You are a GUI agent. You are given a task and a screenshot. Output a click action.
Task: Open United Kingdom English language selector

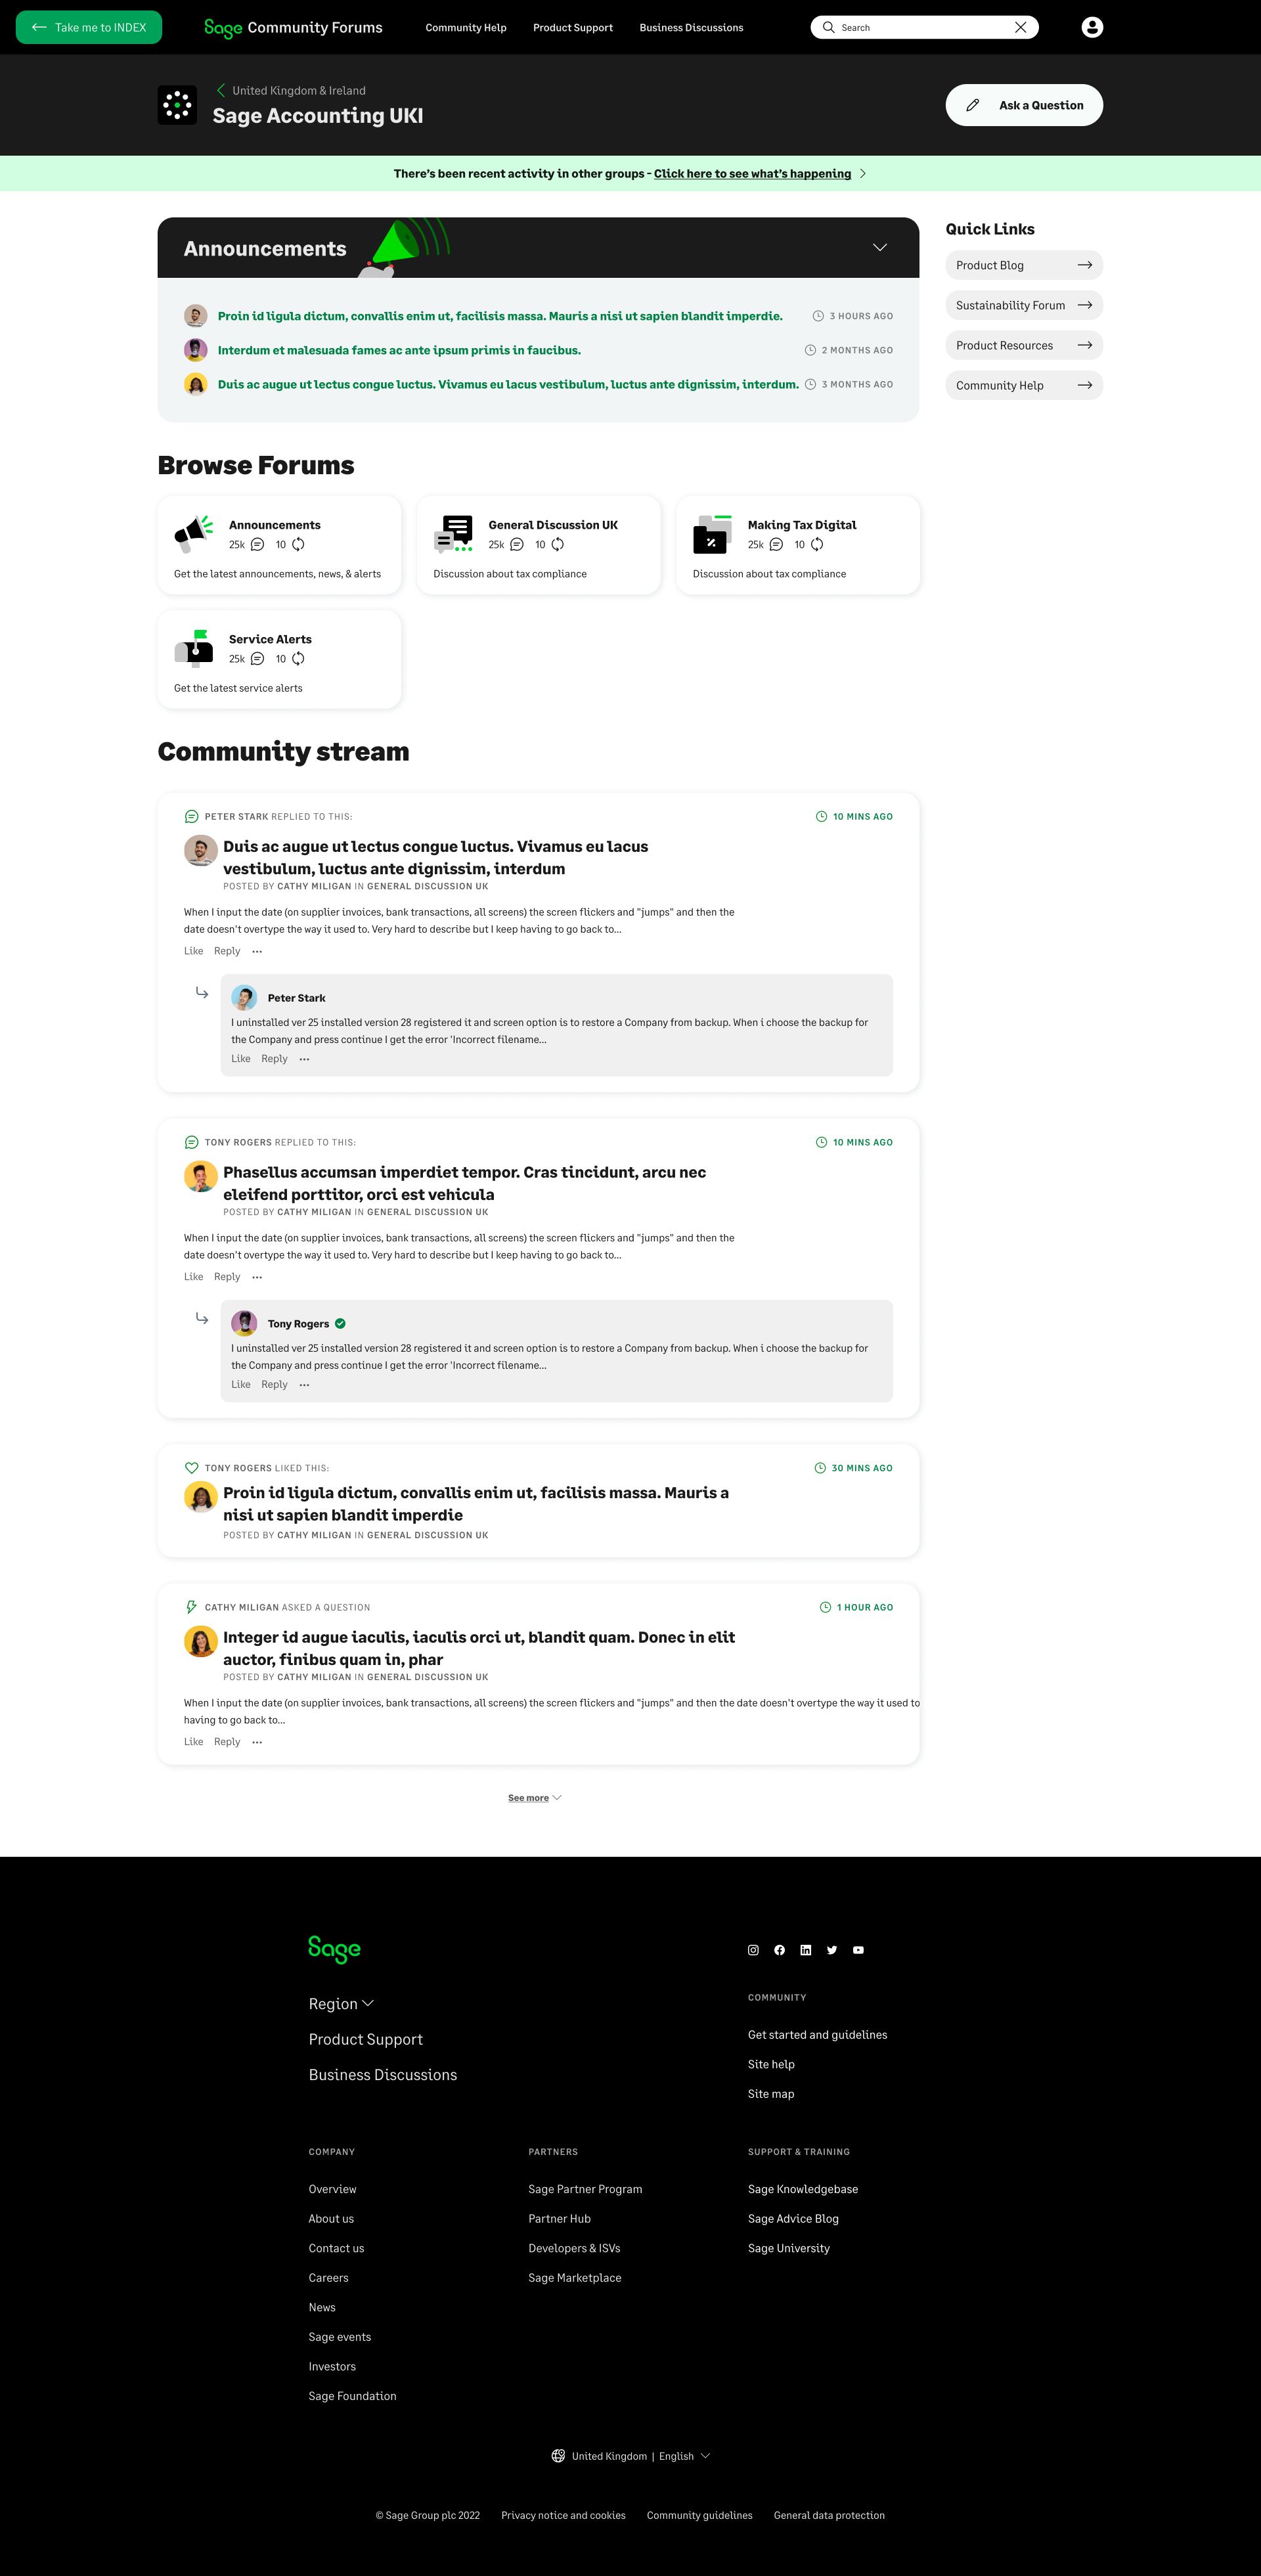coord(631,2455)
